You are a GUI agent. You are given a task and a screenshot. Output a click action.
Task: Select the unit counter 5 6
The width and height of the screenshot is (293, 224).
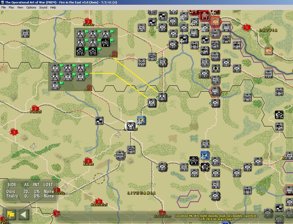click(x=204, y=51)
